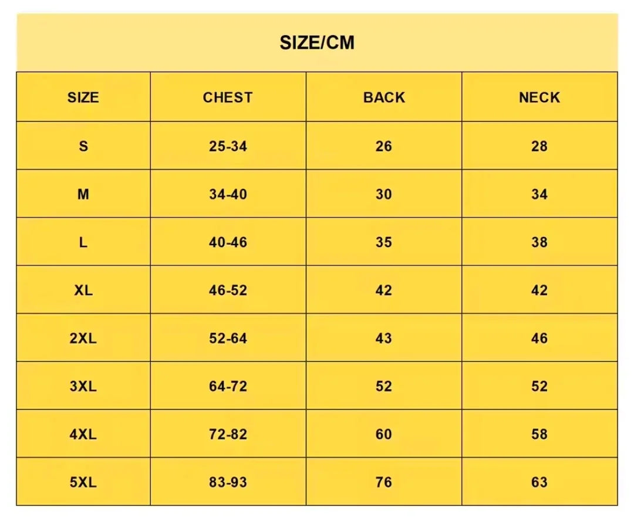This screenshot has width=634, height=521.
Task: Click back value 26
Action: click(384, 146)
